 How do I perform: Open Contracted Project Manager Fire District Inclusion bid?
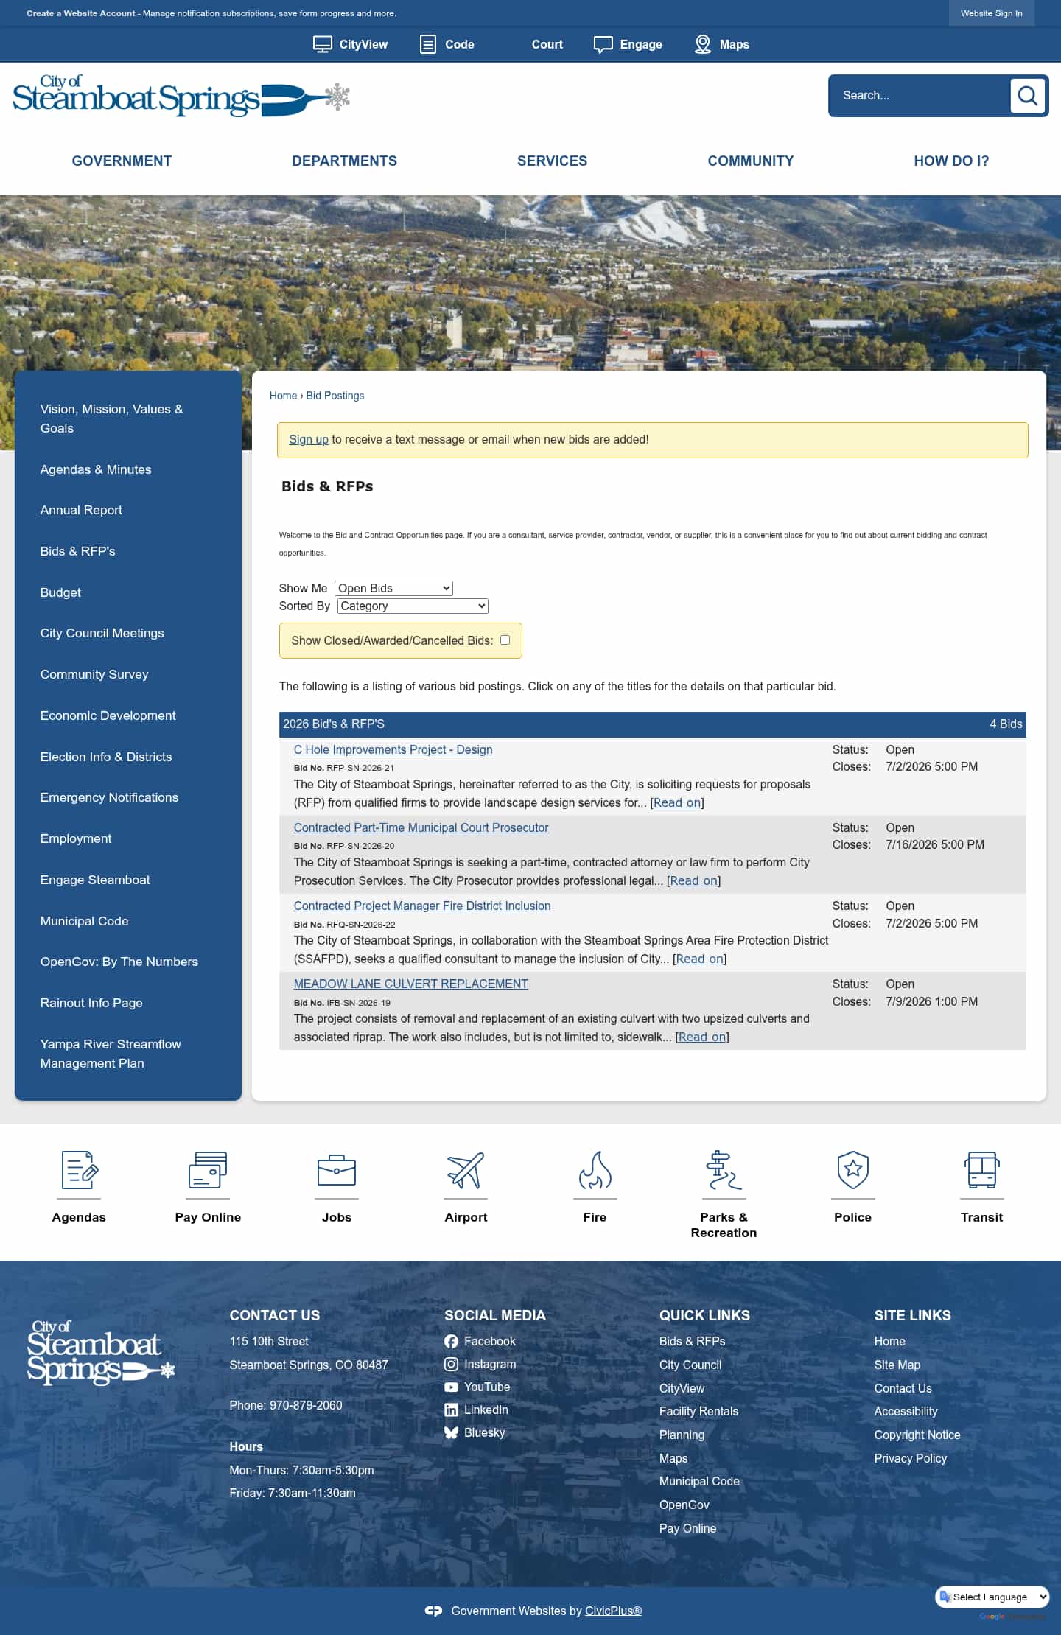(x=422, y=906)
